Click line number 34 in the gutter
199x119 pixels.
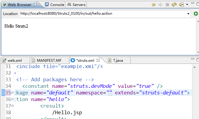click(8, 86)
